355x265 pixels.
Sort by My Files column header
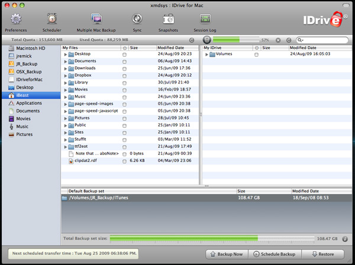(91, 48)
